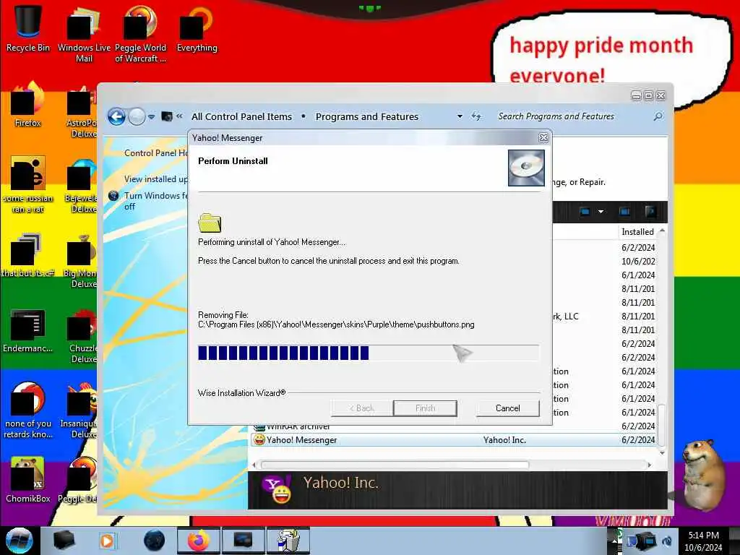Click Programs and Features breadcrumb
The height and width of the screenshot is (555, 740).
pos(366,116)
